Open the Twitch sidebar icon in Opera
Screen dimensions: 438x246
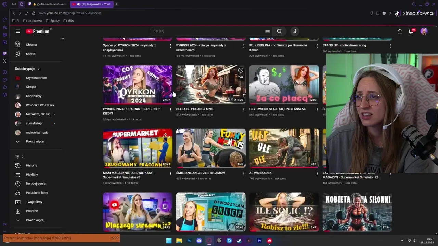pos(4,53)
